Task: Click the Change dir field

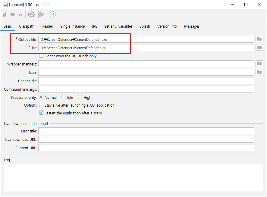Action: tap(146, 81)
